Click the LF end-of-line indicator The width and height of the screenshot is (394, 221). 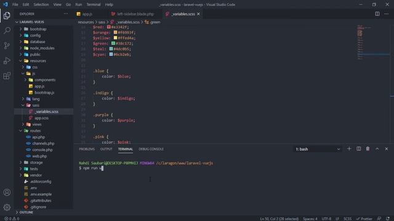[337, 219]
